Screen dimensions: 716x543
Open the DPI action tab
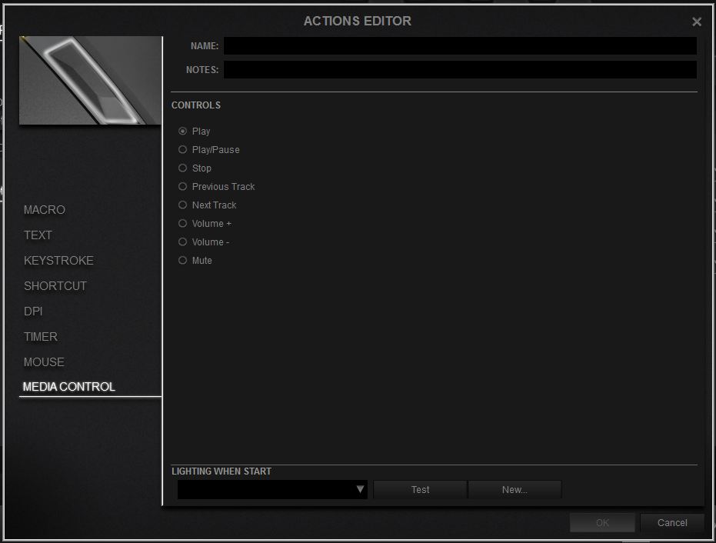click(33, 311)
